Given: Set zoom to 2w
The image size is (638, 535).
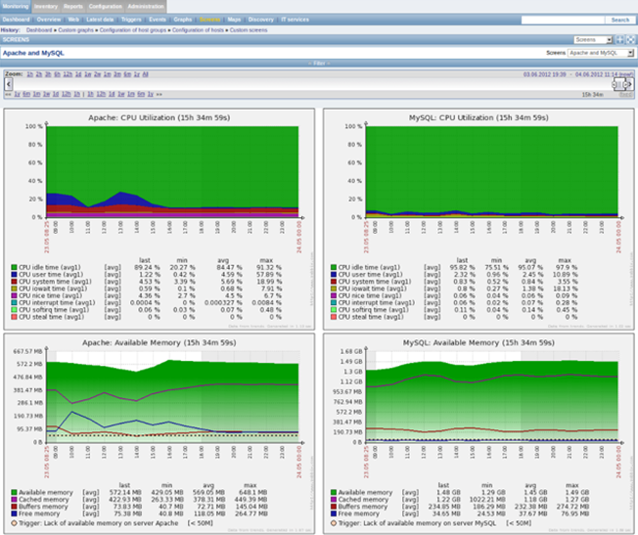Looking at the screenshot, I should [97, 74].
